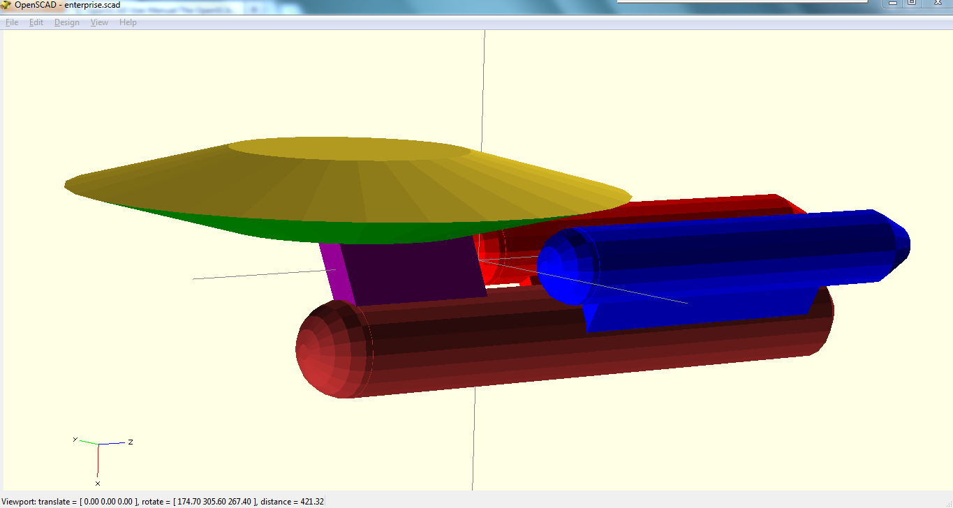Select the purple neck pylon piece
This screenshot has width=953, height=508.
click(405, 269)
